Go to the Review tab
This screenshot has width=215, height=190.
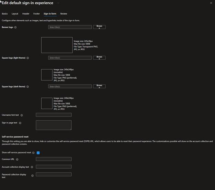[64, 14]
